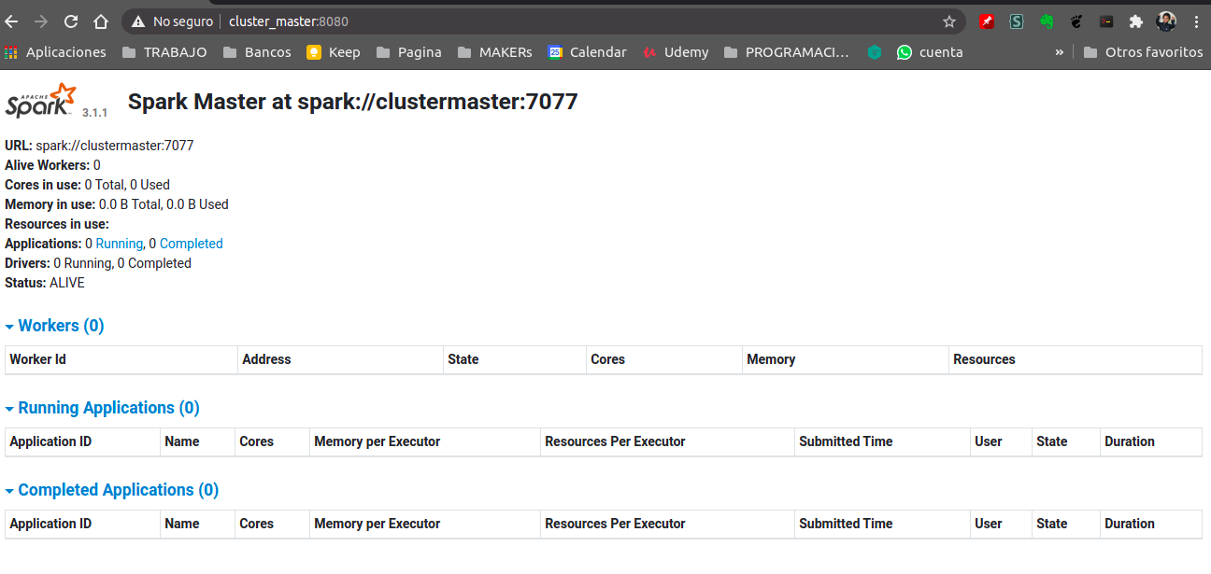The height and width of the screenshot is (574, 1211).
Task: Bookmark this page with the star icon
Action: click(949, 21)
